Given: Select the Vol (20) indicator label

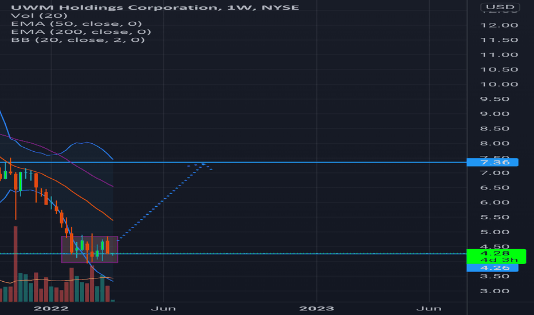Looking at the screenshot, I should tap(39, 15).
